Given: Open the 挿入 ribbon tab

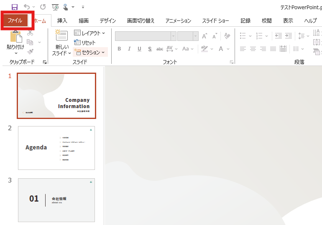Looking at the screenshot, I should (x=62, y=21).
